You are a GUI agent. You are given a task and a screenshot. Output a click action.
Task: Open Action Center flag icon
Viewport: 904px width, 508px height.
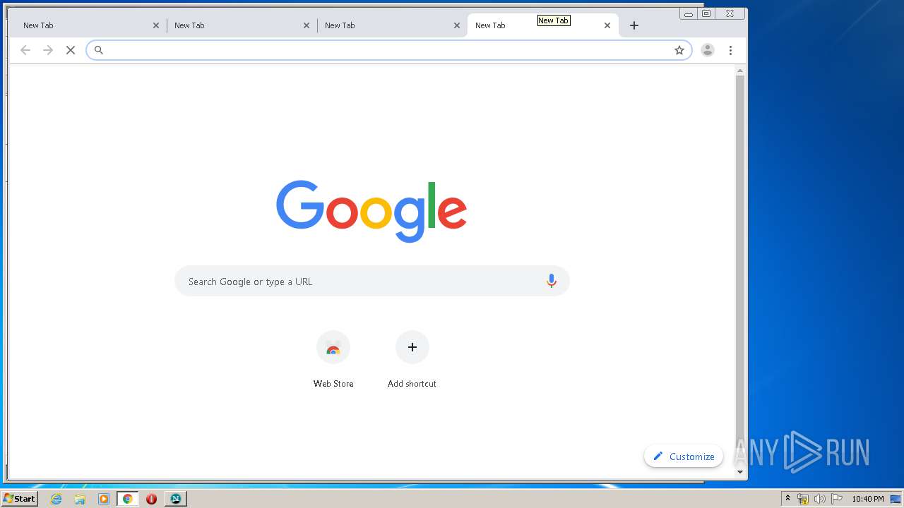[x=837, y=499]
